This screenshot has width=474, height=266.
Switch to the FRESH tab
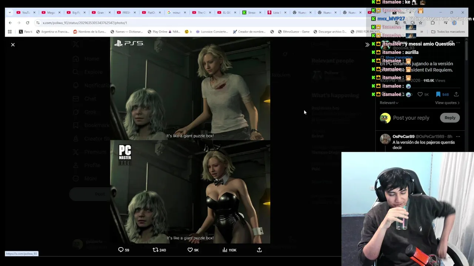[126, 13]
